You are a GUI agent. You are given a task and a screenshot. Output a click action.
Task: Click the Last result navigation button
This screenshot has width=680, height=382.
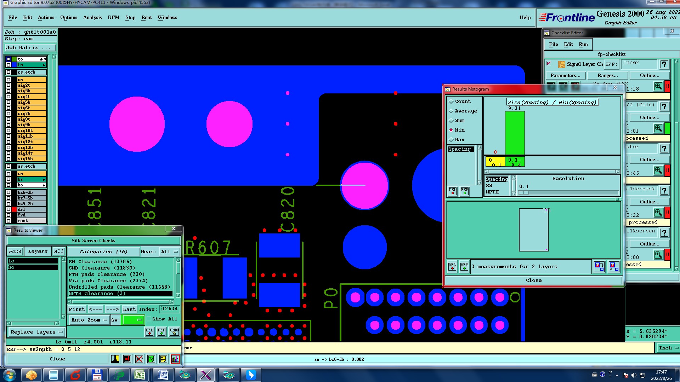point(129,309)
